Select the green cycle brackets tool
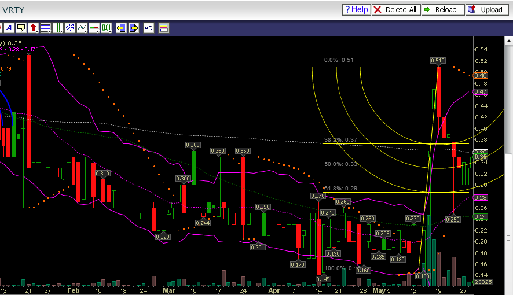Image resolution: width=513 pixels, height=295 pixels. [x=107, y=28]
